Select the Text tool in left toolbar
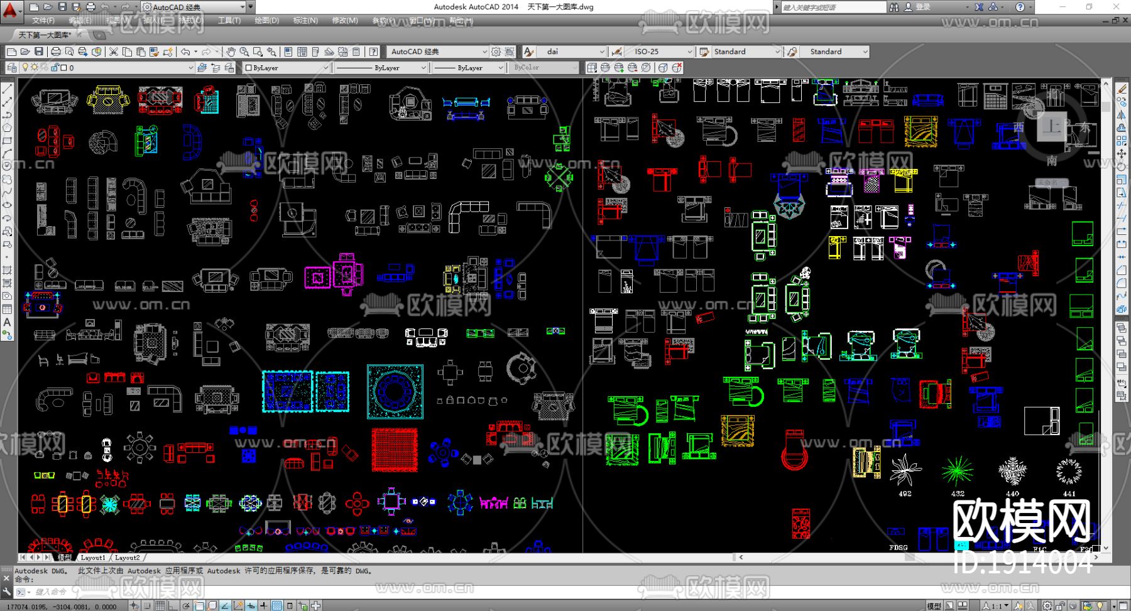Image resolution: width=1131 pixels, height=611 pixels. pyautogui.click(x=8, y=322)
